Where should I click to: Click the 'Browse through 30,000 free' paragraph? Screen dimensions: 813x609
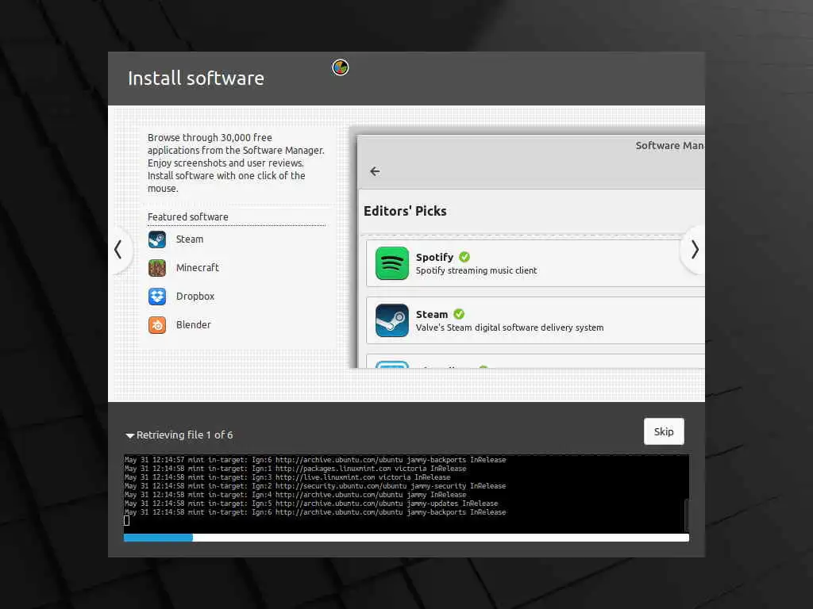point(236,163)
